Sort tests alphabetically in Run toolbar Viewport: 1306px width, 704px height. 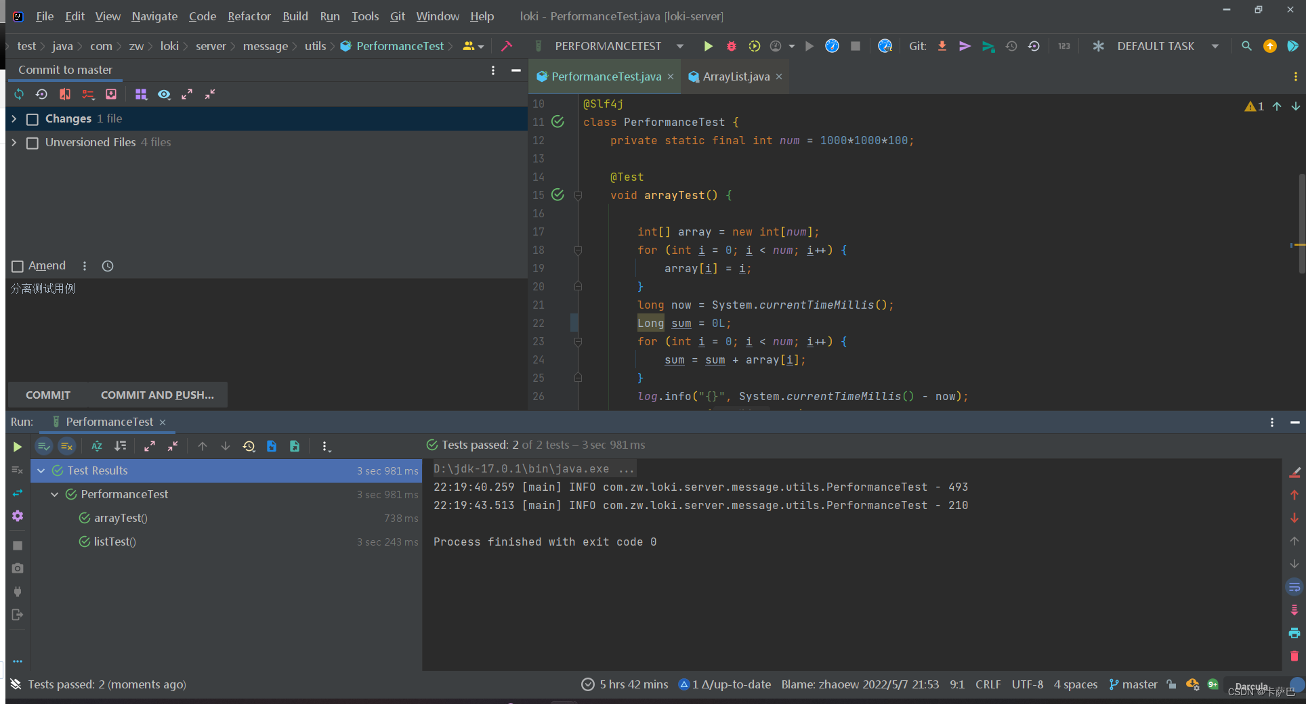[97, 446]
